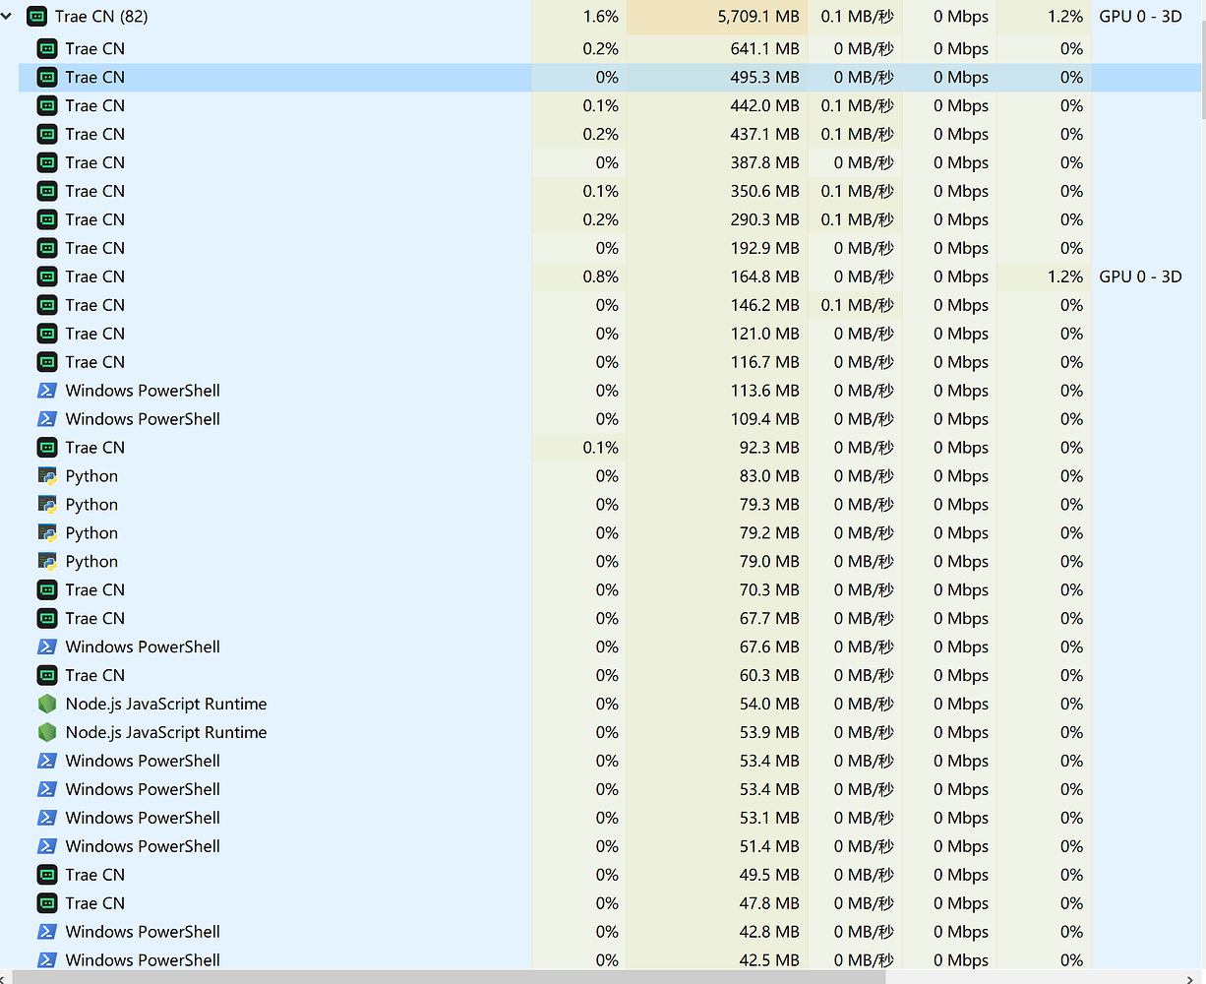Collapse the Trae CN (82) process group
The height and width of the screenshot is (984, 1206).
coord(7,17)
